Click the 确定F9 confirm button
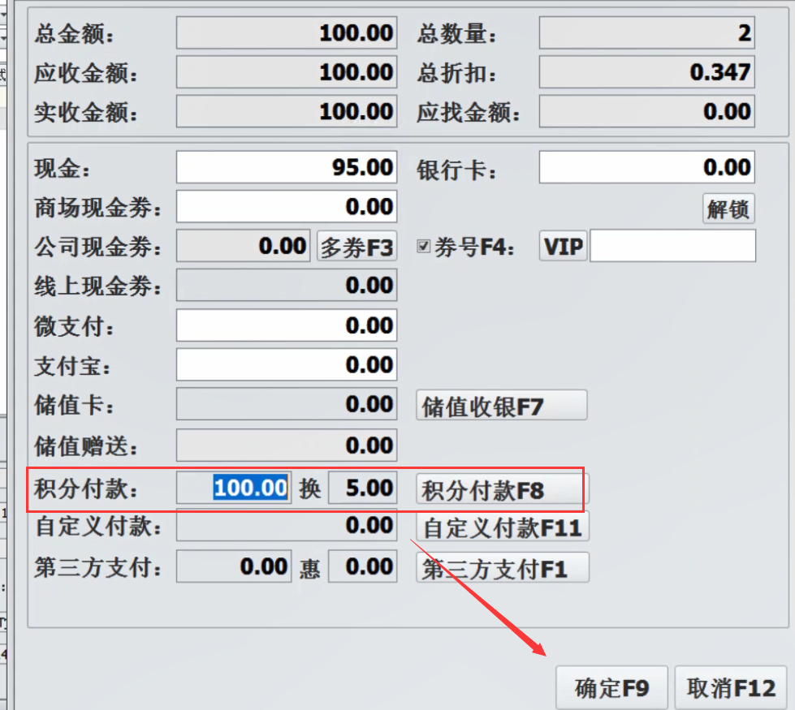The height and width of the screenshot is (710, 795). tap(611, 688)
